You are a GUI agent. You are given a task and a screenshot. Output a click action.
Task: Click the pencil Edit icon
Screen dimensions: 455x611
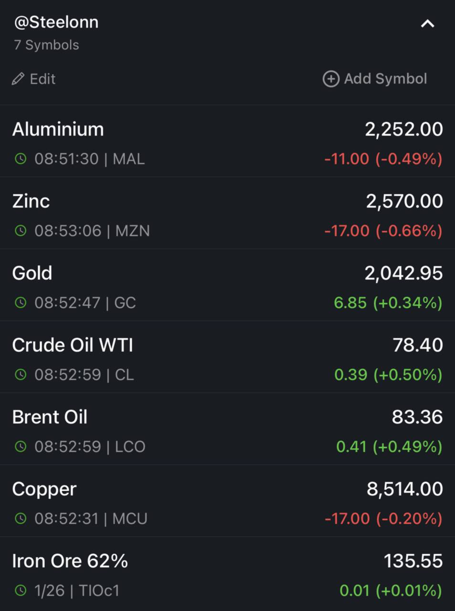18,79
